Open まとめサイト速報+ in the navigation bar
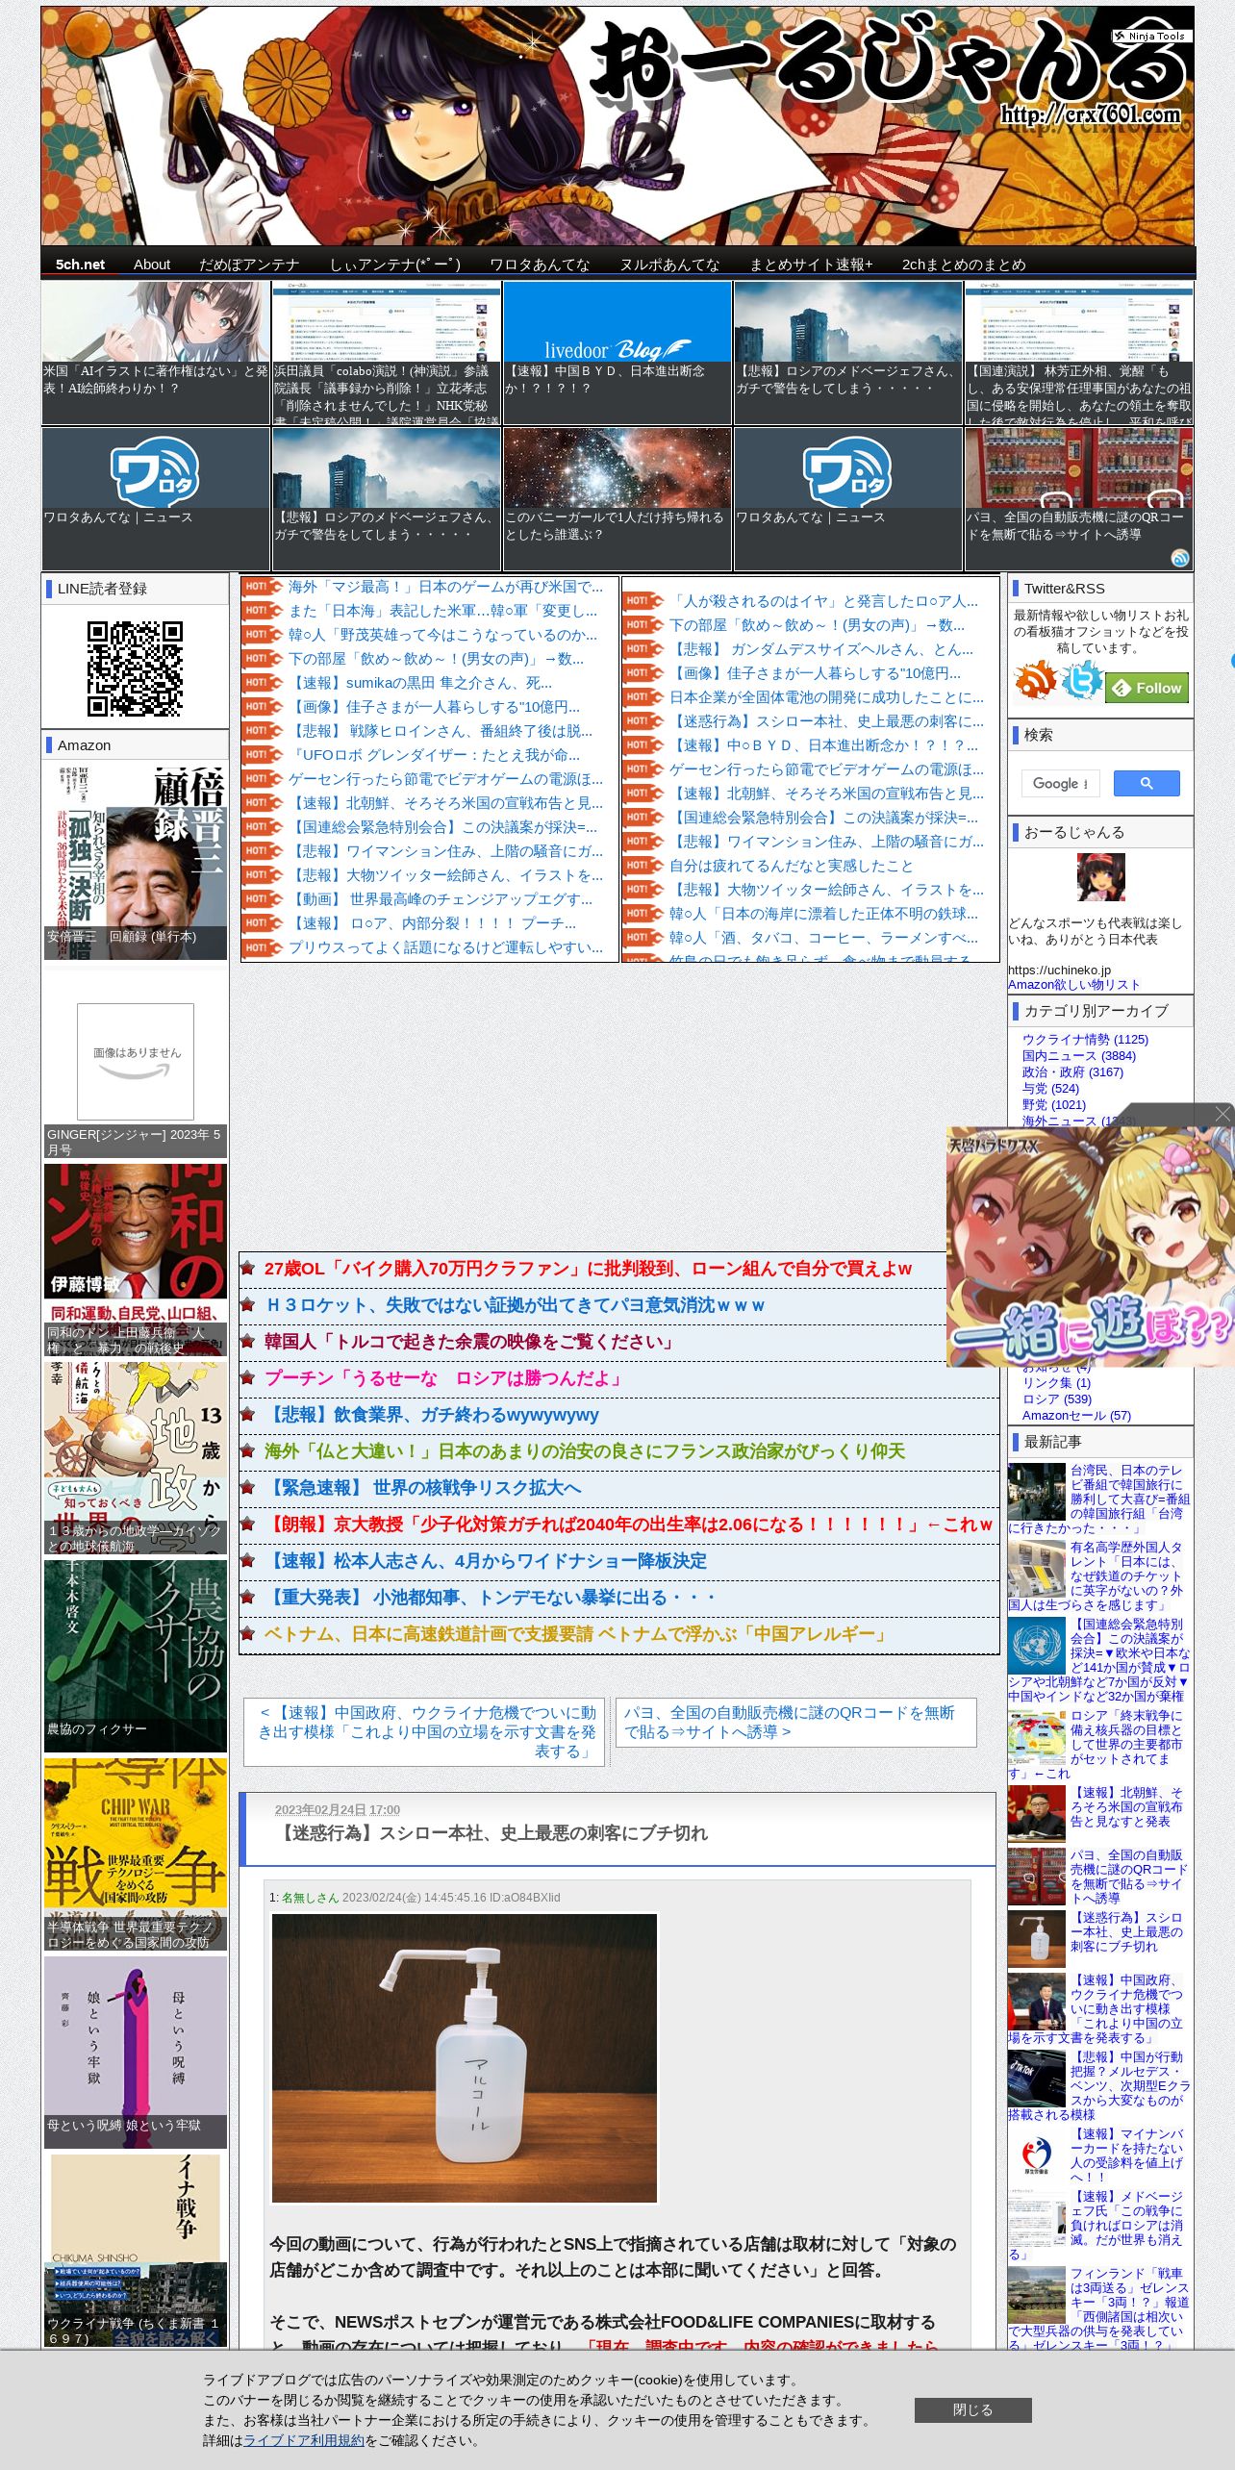1235x2470 pixels. click(x=811, y=265)
